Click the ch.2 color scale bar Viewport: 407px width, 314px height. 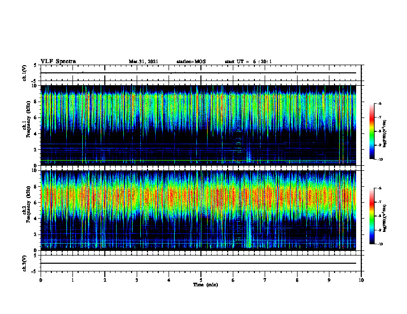pyautogui.click(x=372, y=216)
